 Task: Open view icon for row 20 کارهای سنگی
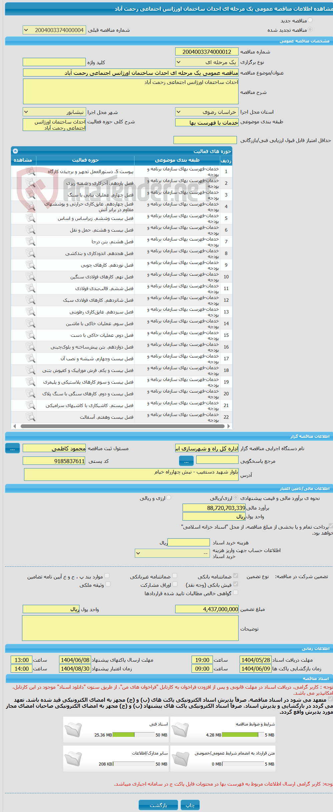click(30, 394)
